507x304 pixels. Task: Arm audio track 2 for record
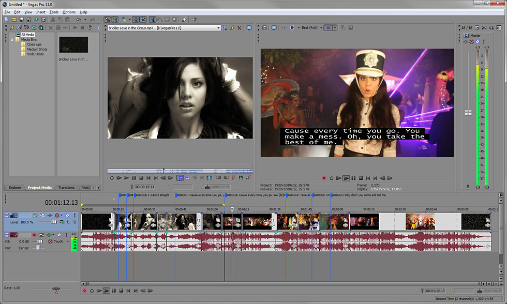point(34,235)
